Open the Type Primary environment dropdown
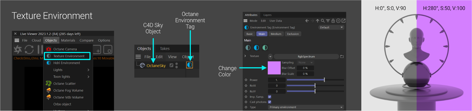The height and width of the screenshot is (111, 472). click(306, 107)
